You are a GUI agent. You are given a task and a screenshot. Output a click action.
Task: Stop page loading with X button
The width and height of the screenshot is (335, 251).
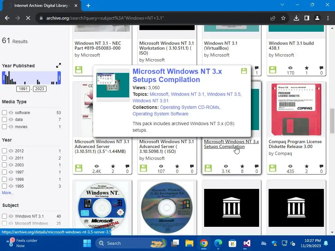pos(28,18)
